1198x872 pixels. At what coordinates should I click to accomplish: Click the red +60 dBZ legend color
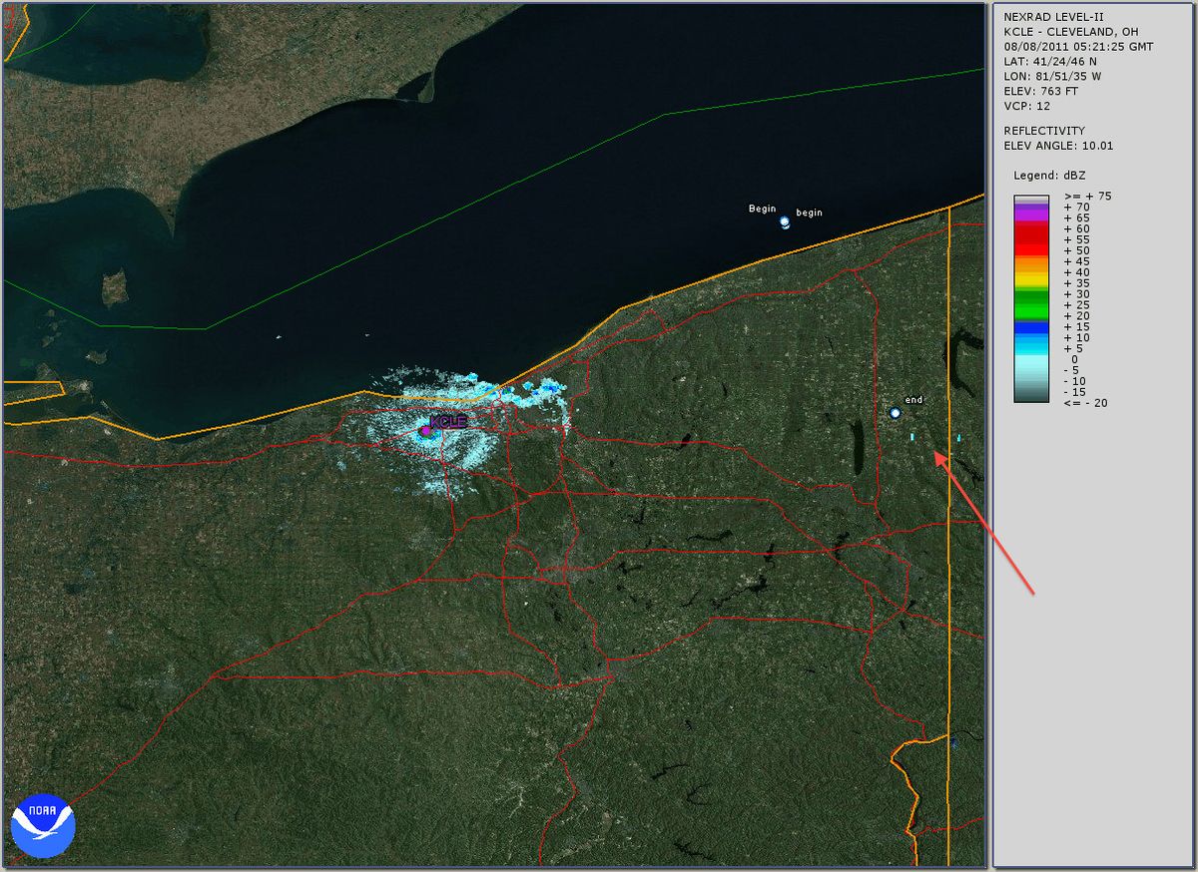coord(1030,228)
